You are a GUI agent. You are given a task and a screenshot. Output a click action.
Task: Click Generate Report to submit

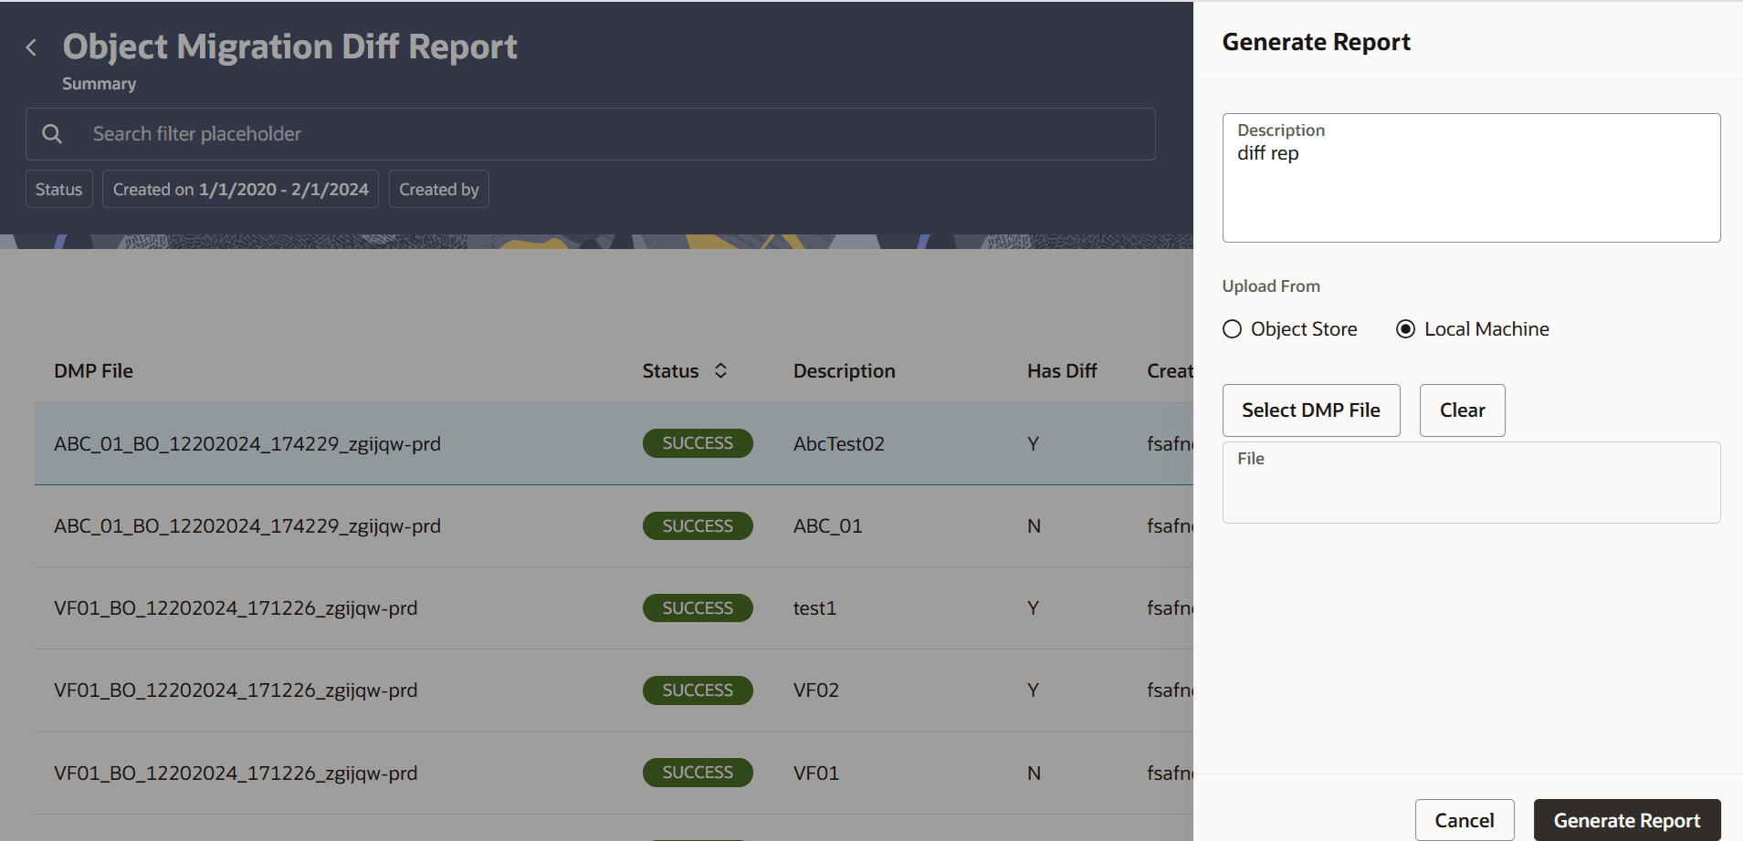tap(1625, 820)
